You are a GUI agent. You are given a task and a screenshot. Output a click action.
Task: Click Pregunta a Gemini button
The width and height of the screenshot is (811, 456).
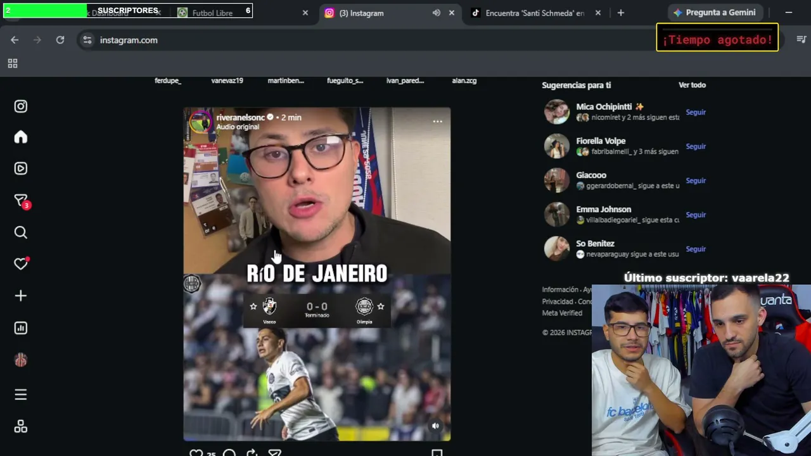pos(715,13)
